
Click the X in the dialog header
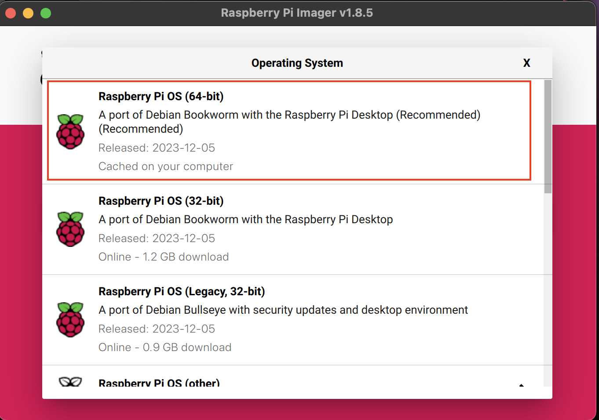click(x=526, y=63)
